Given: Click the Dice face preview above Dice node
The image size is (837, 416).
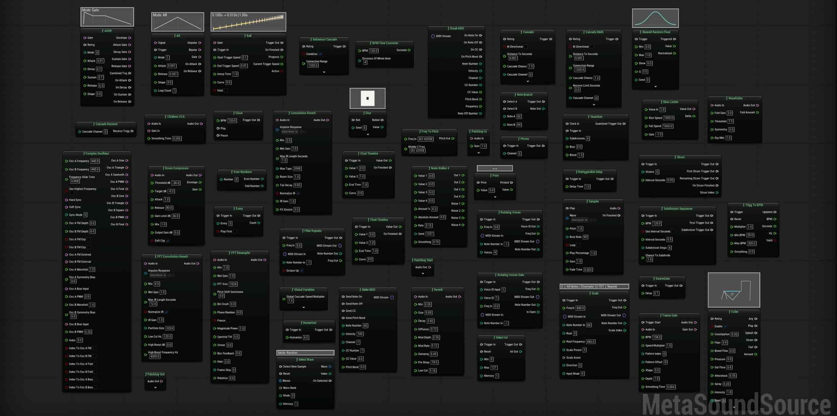Looking at the screenshot, I should [368, 98].
